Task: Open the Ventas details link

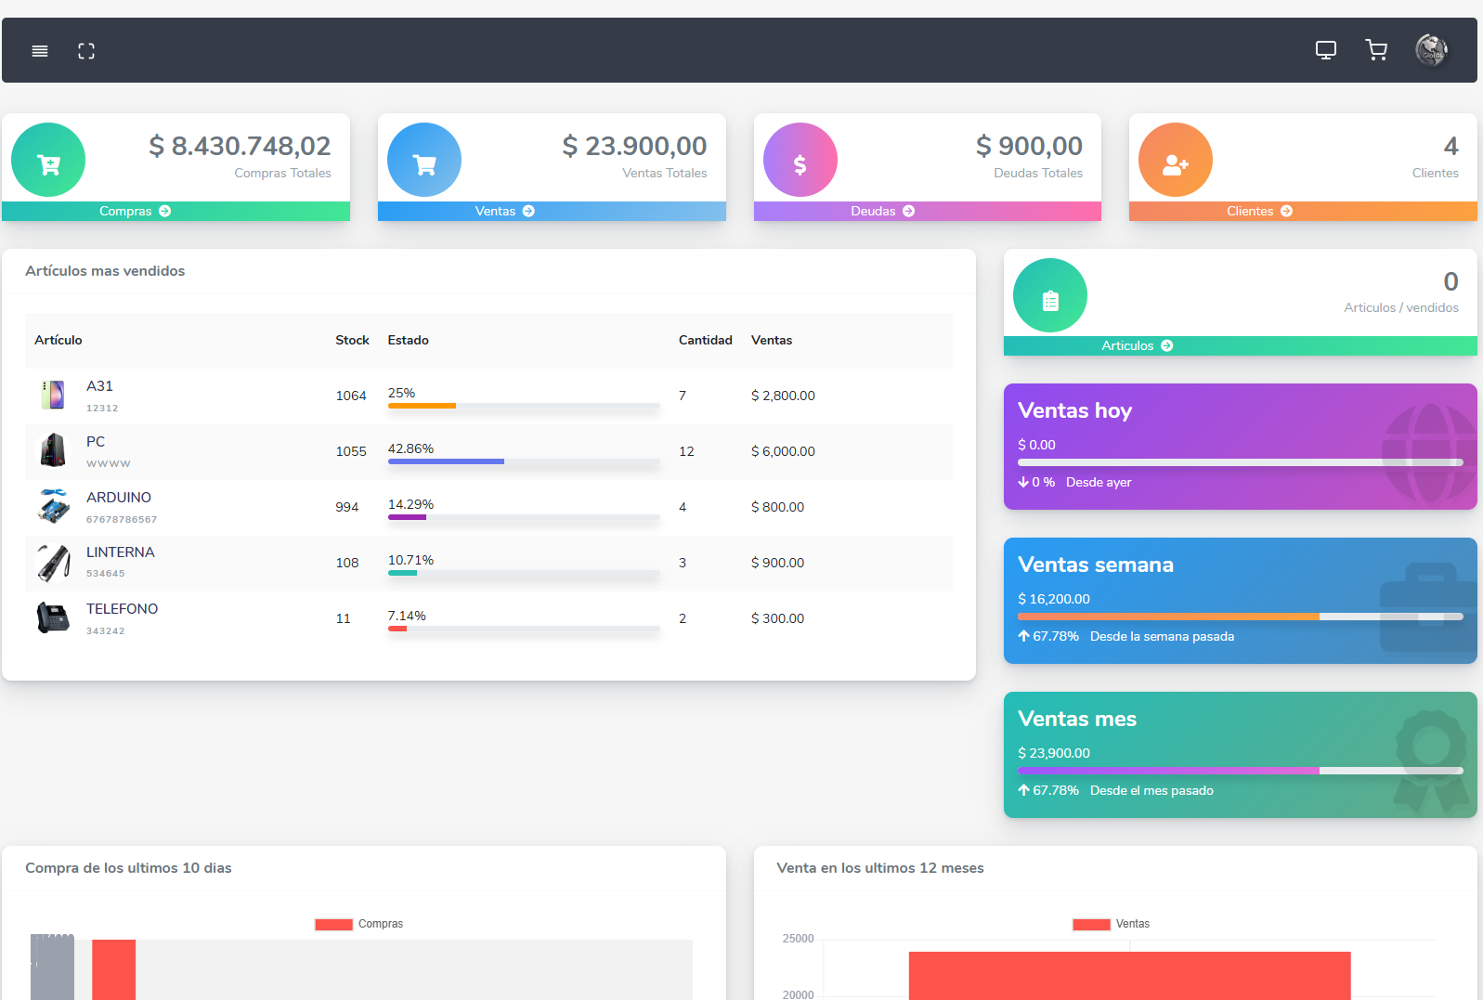Action: (x=504, y=212)
